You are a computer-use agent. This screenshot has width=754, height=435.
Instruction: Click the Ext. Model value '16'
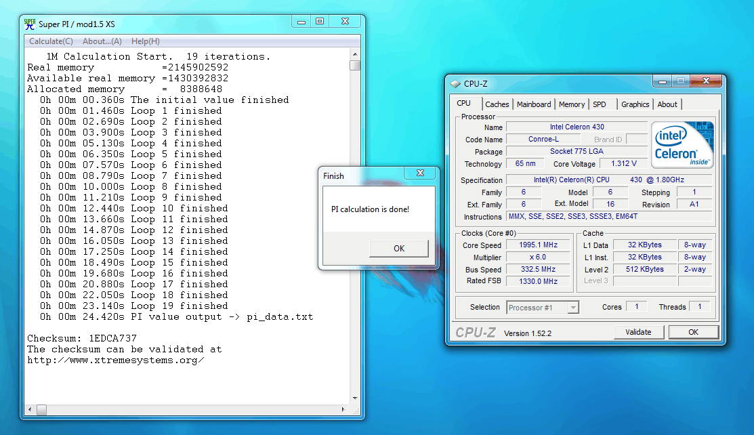[610, 204]
